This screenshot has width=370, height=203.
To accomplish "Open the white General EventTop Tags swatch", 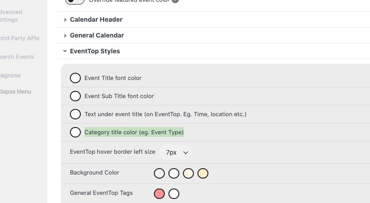I will [x=174, y=194].
